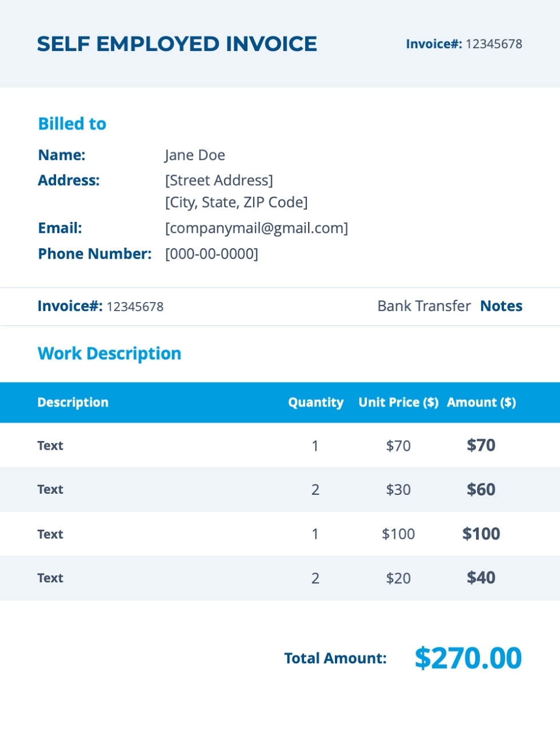Select the Bank Transfer text
560x747 pixels.
pos(424,306)
